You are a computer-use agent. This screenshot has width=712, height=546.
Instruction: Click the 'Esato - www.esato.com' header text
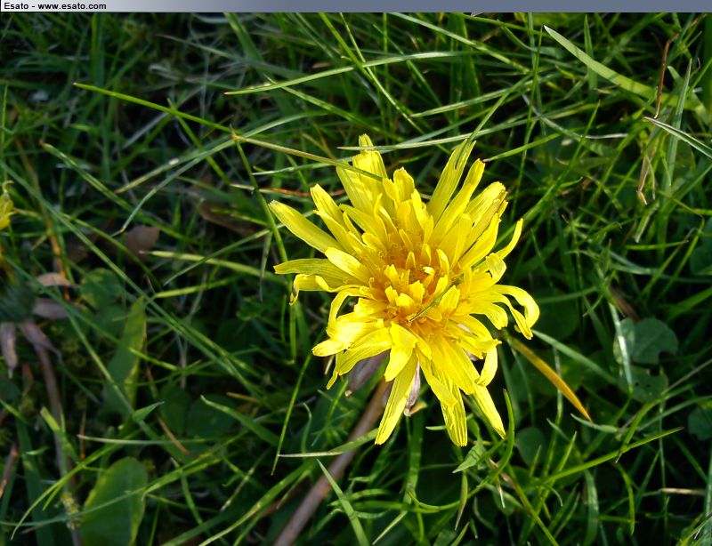54,6
